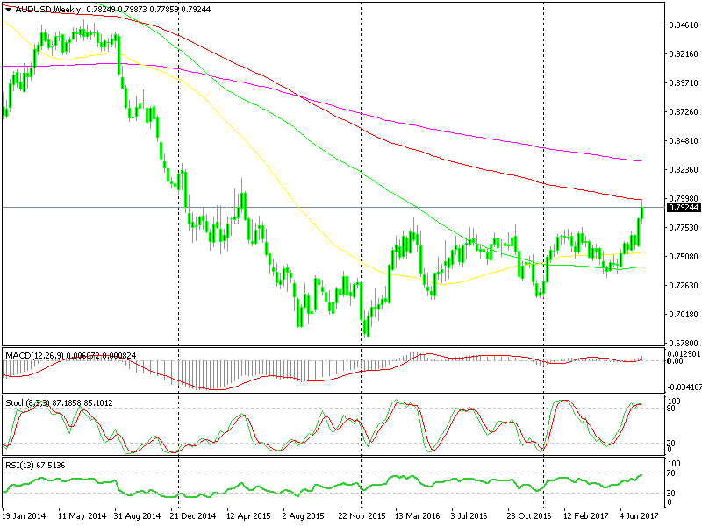Click price scale value 0.82360

[684, 170]
